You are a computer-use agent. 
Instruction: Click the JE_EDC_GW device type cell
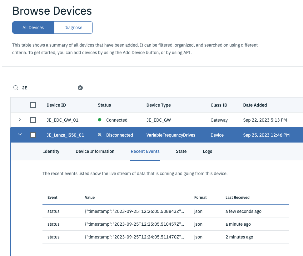click(x=158, y=120)
